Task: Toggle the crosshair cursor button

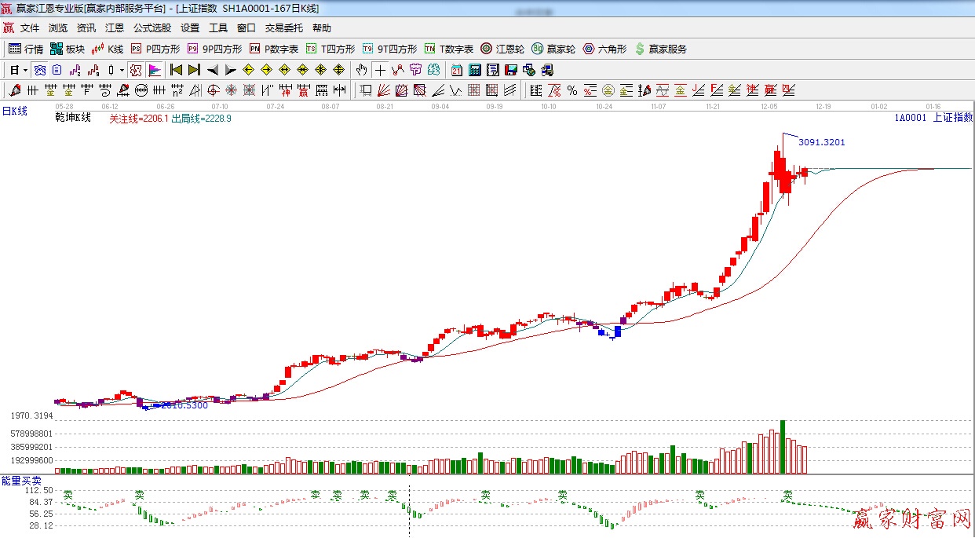Action: 380,70
